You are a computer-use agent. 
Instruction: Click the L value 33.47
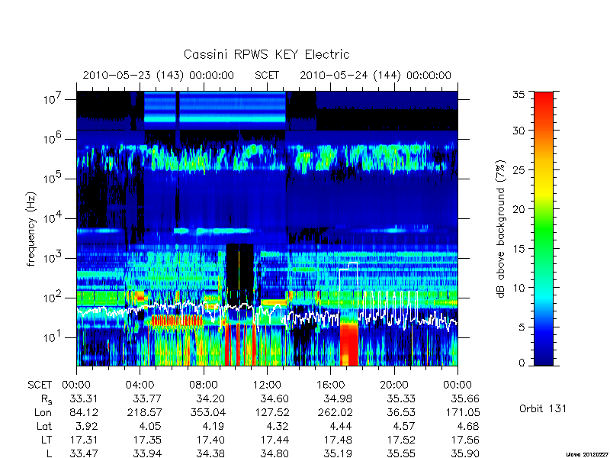pos(84,453)
